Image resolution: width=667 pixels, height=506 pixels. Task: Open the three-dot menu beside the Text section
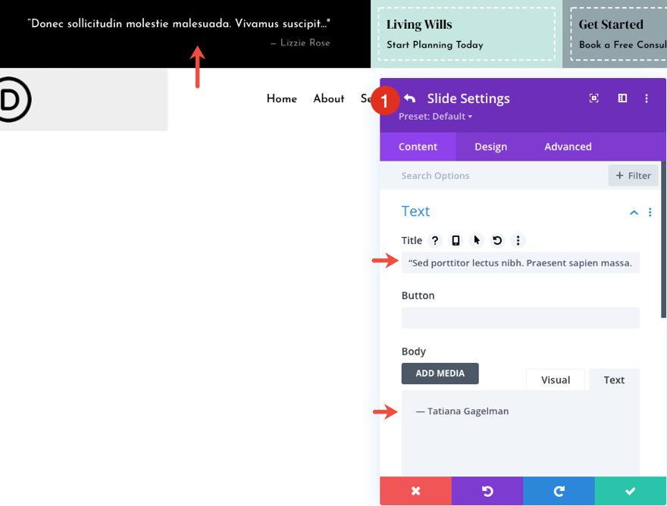(650, 212)
